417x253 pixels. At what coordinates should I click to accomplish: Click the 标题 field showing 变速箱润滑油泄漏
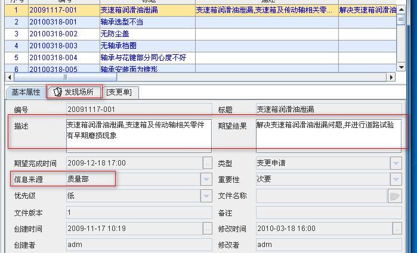[x=328, y=110]
